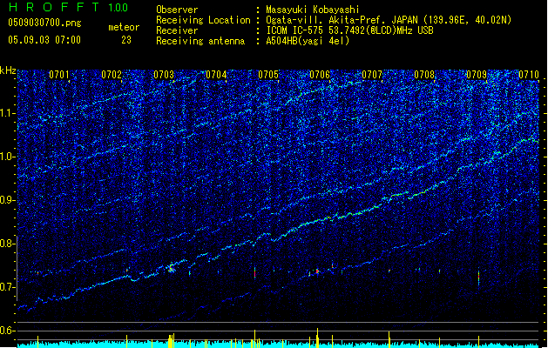548x348 pixels.
Task: Click the 0706 time marker
Action: [320, 75]
